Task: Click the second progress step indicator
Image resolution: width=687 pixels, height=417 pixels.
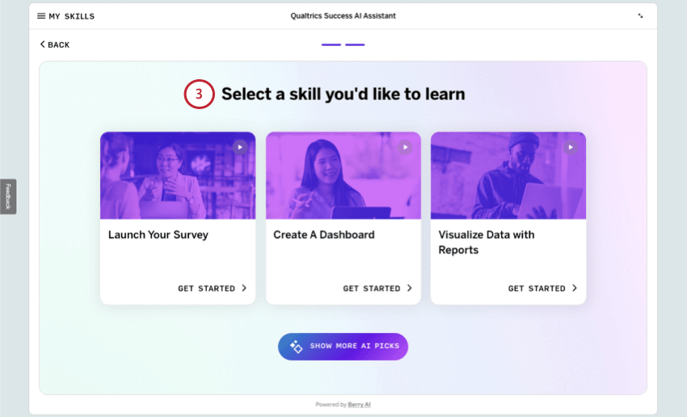Action: click(x=355, y=44)
